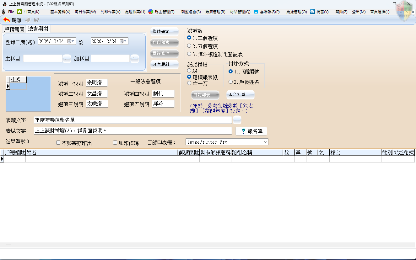The height and width of the screenshot is (260, 416).
Task: Open the start date 登錄日期(起) calendar dropdown
Action: tap(73, 41)
